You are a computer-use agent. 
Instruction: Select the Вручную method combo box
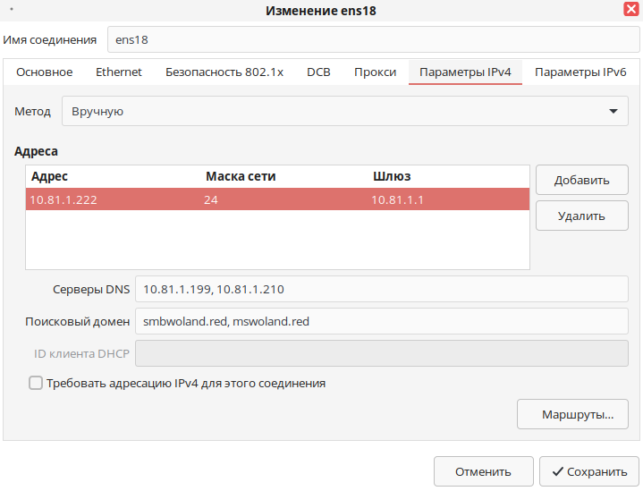[345, 111]
